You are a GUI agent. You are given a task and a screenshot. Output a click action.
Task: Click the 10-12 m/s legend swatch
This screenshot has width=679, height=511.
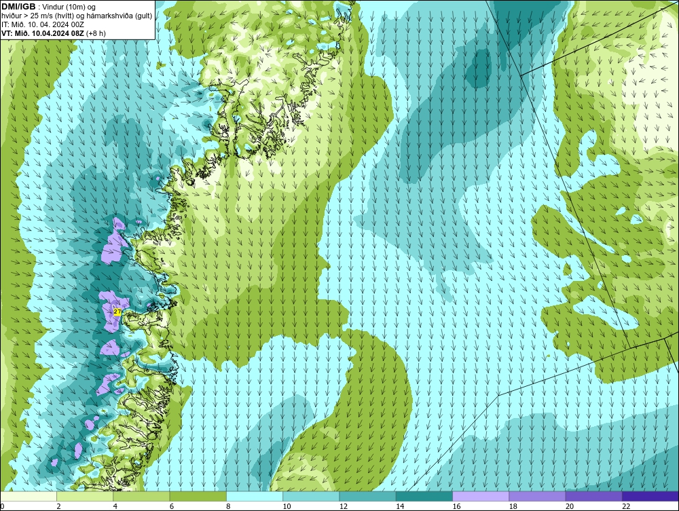tap(311, 496)
